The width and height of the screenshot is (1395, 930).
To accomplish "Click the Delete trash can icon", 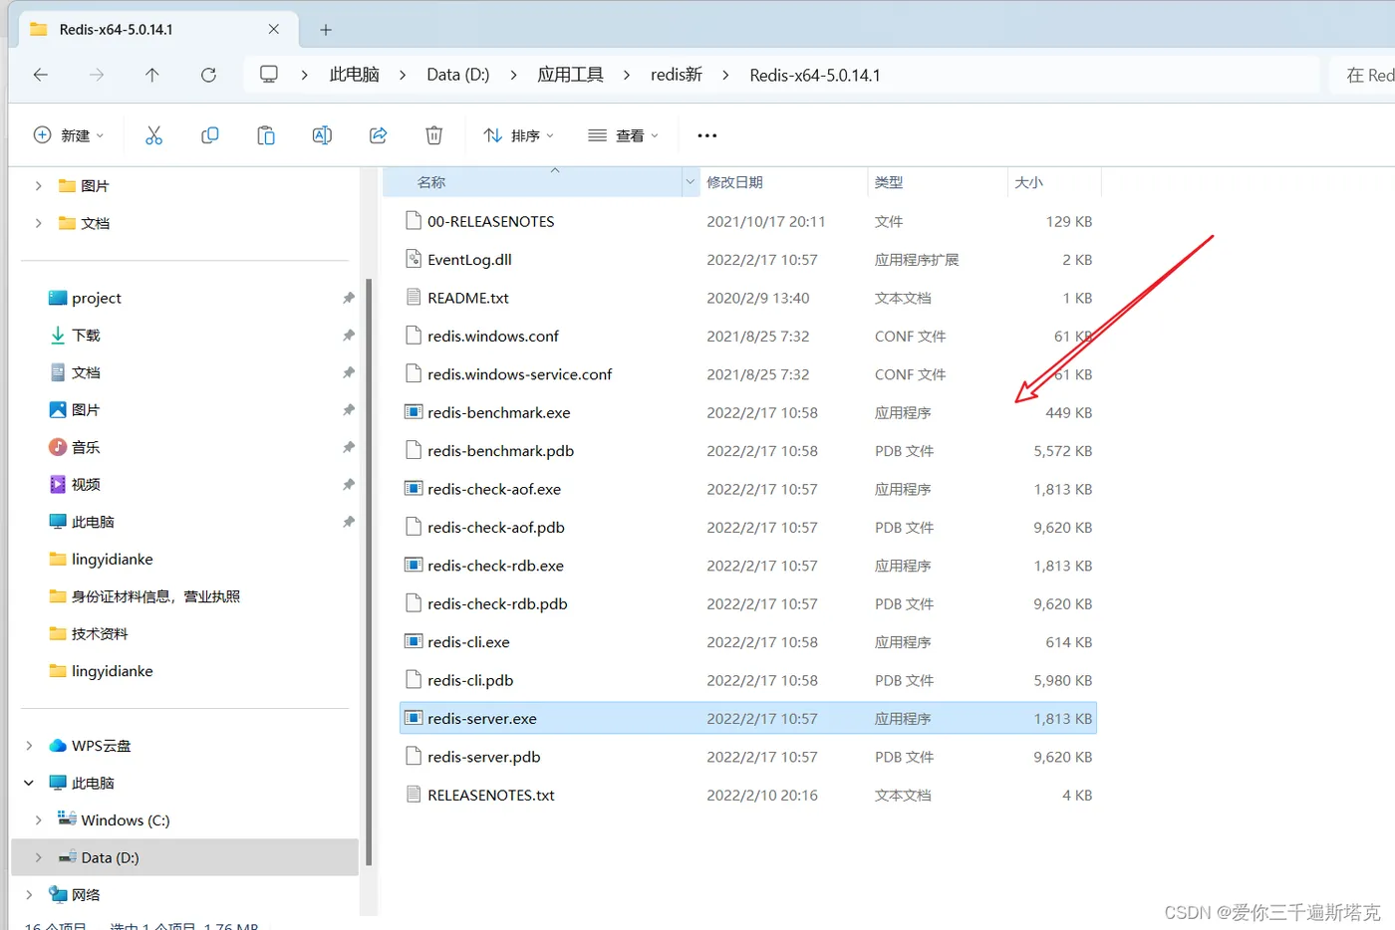I will (434, 135).
